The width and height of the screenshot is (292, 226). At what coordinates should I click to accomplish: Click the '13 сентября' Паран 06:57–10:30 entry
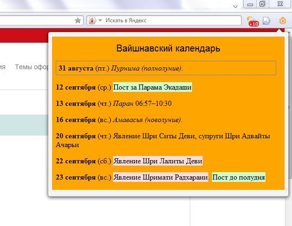(x=114, y=104)
